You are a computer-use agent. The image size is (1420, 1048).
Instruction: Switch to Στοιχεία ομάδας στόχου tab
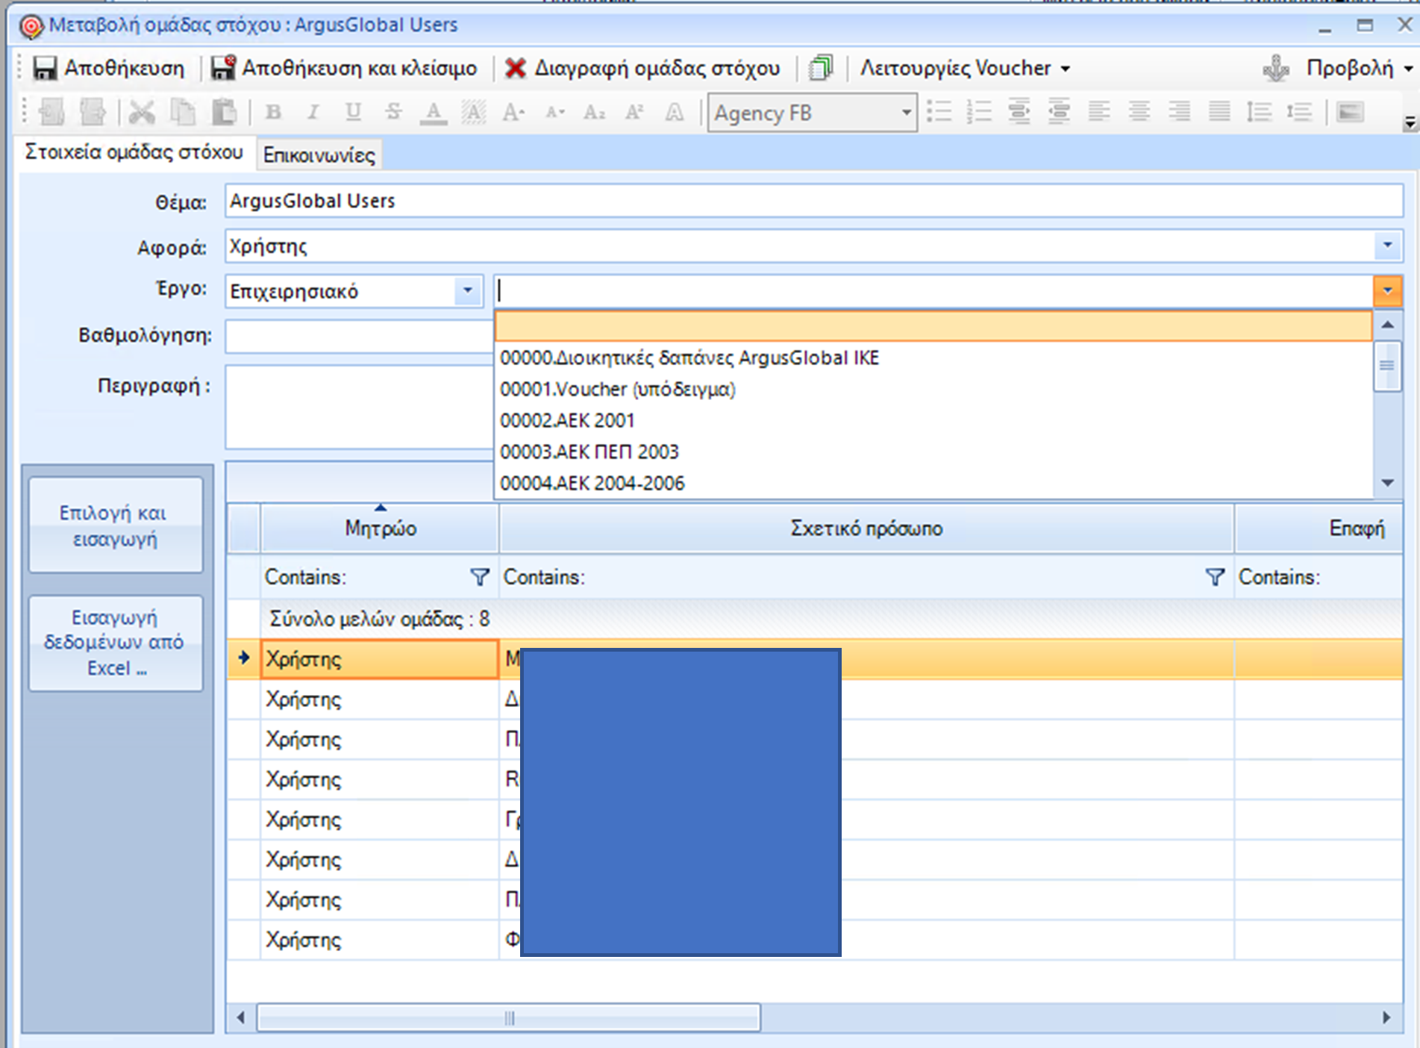tap(134, 152)
